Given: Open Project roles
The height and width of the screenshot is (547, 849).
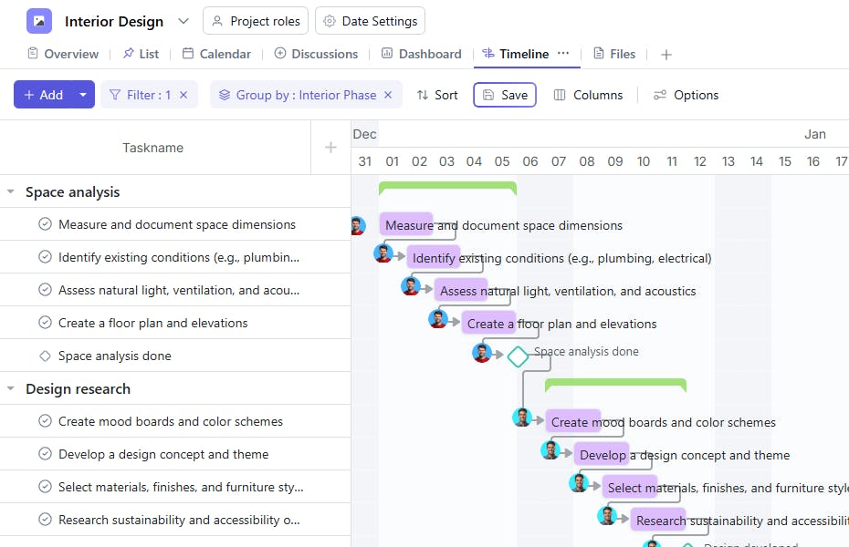Looking at the screenshot, I should click(x=256, y=21).
